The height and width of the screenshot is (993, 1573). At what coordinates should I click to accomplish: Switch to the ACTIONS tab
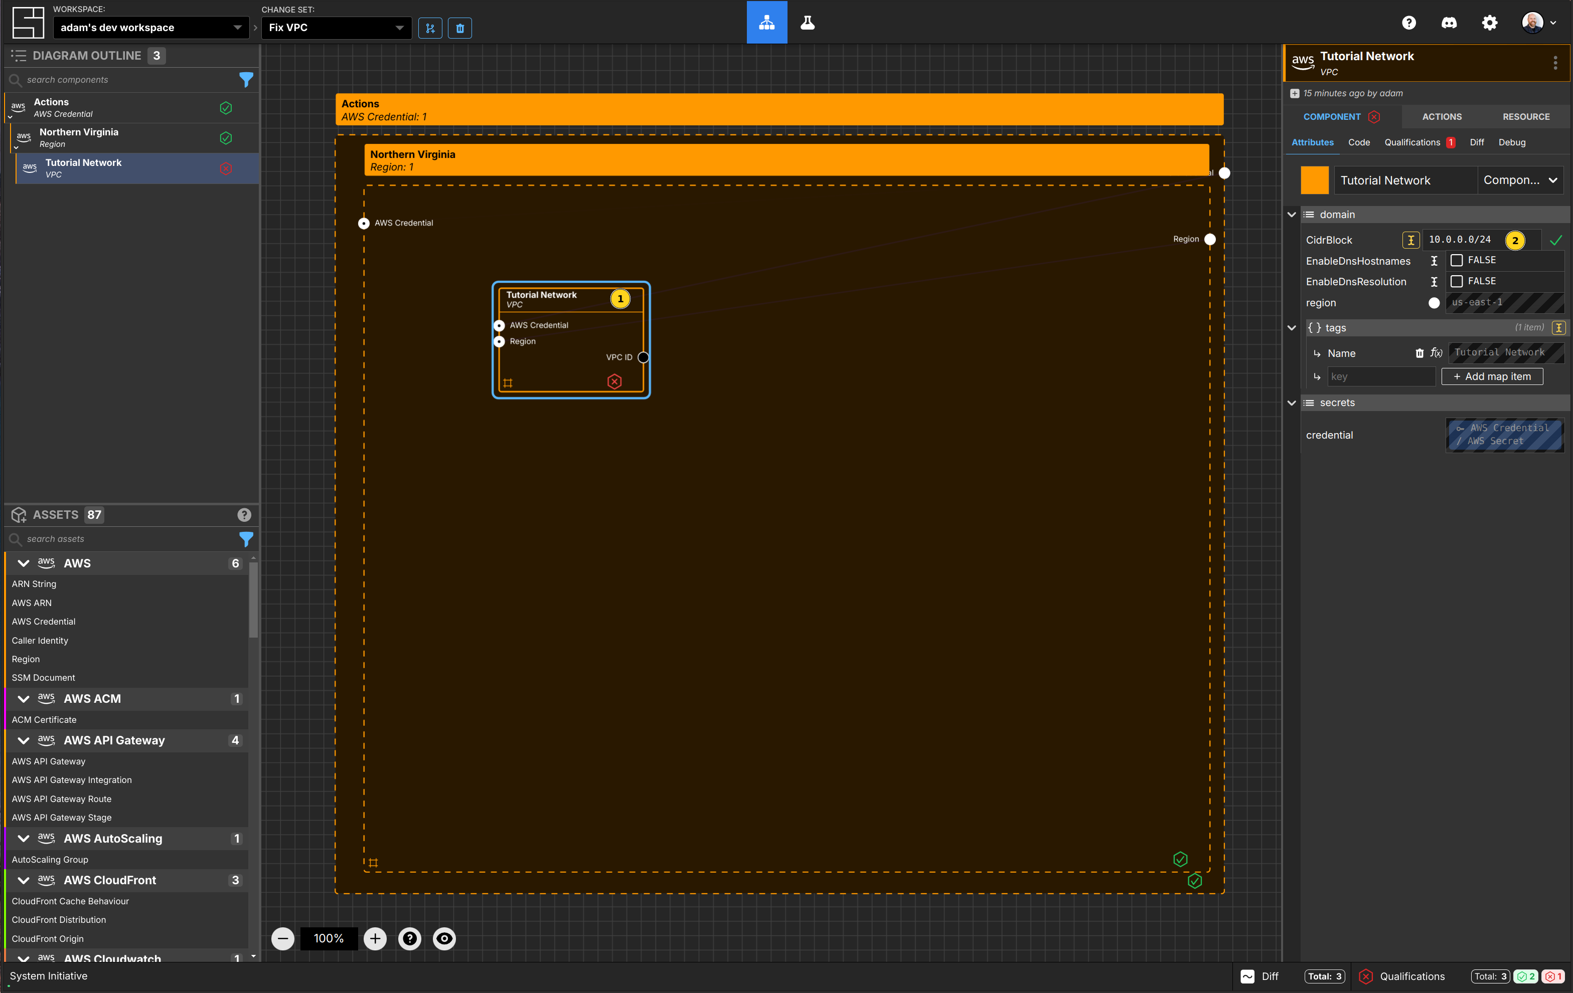pyautogui.click(x=1442, y=117)
